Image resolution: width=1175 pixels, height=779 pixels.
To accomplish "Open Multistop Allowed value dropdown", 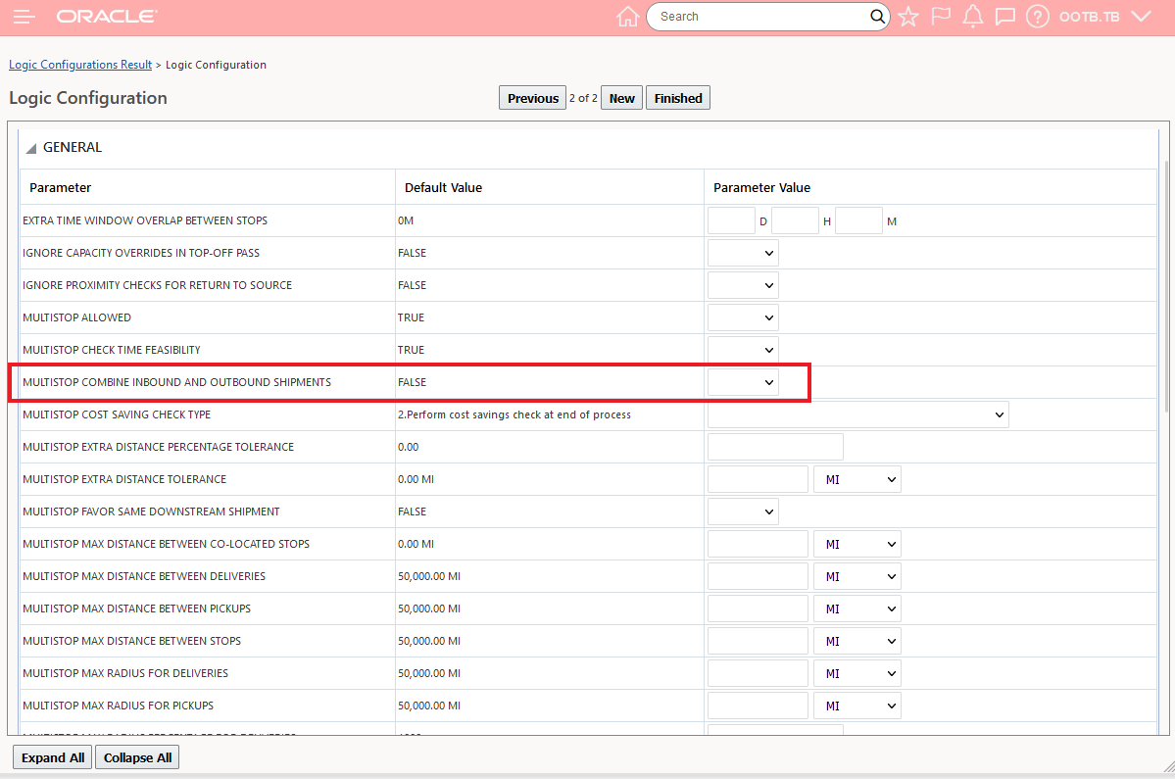I will click(x=743, y=317).
